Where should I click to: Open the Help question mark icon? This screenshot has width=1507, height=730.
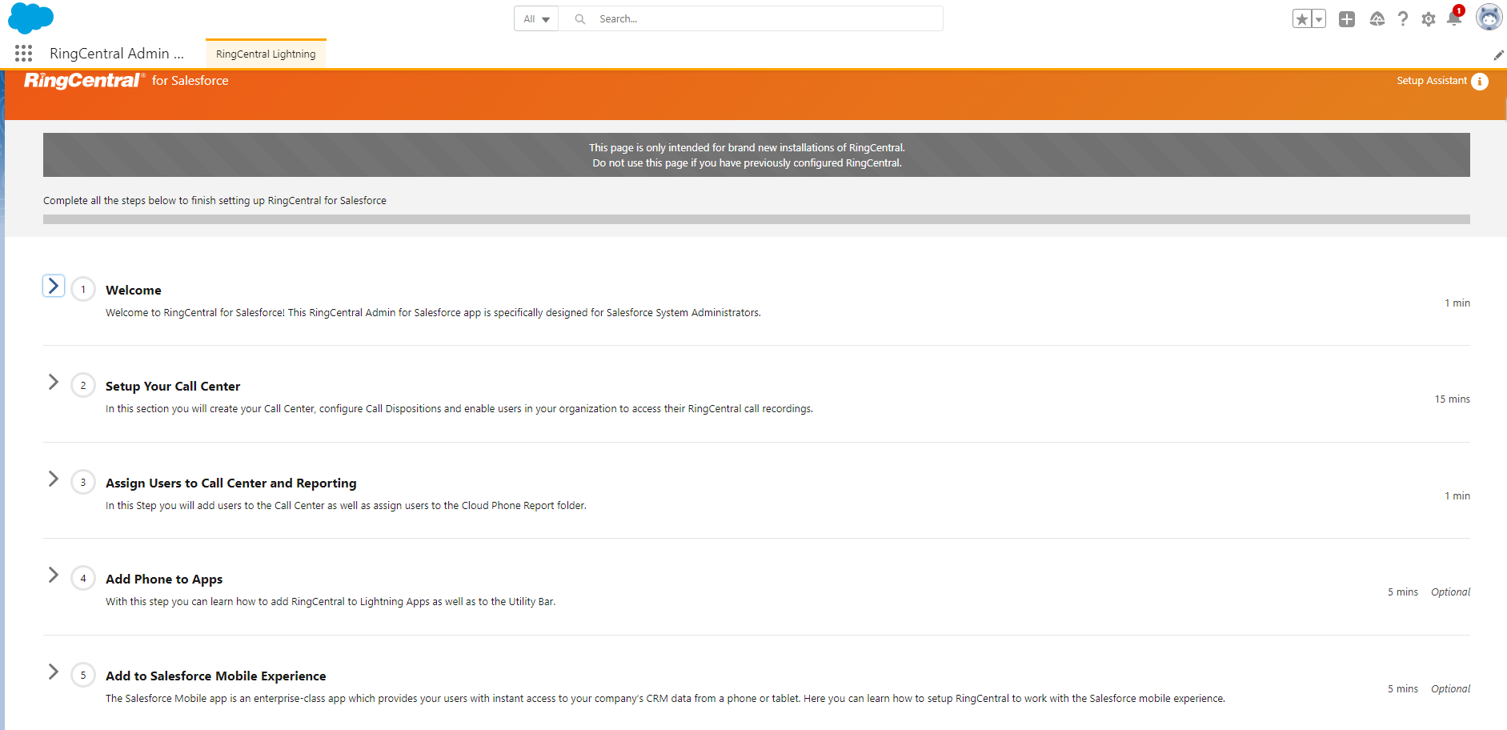(1403, 19)
